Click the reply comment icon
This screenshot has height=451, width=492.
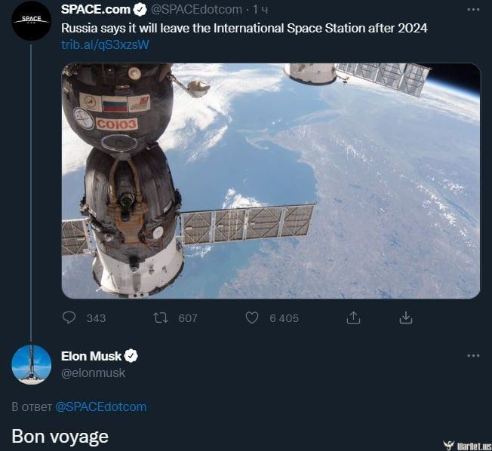click(69, 318)
